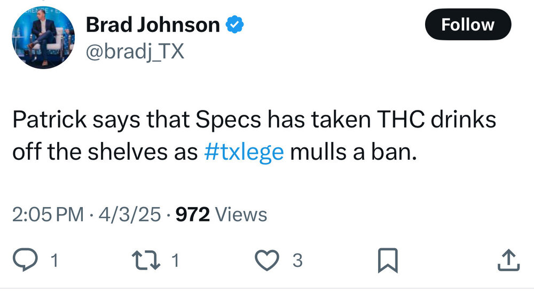Open the @bradj_TX handle link
This screenshot has width=534, height=292.
(x=135, y=53)
